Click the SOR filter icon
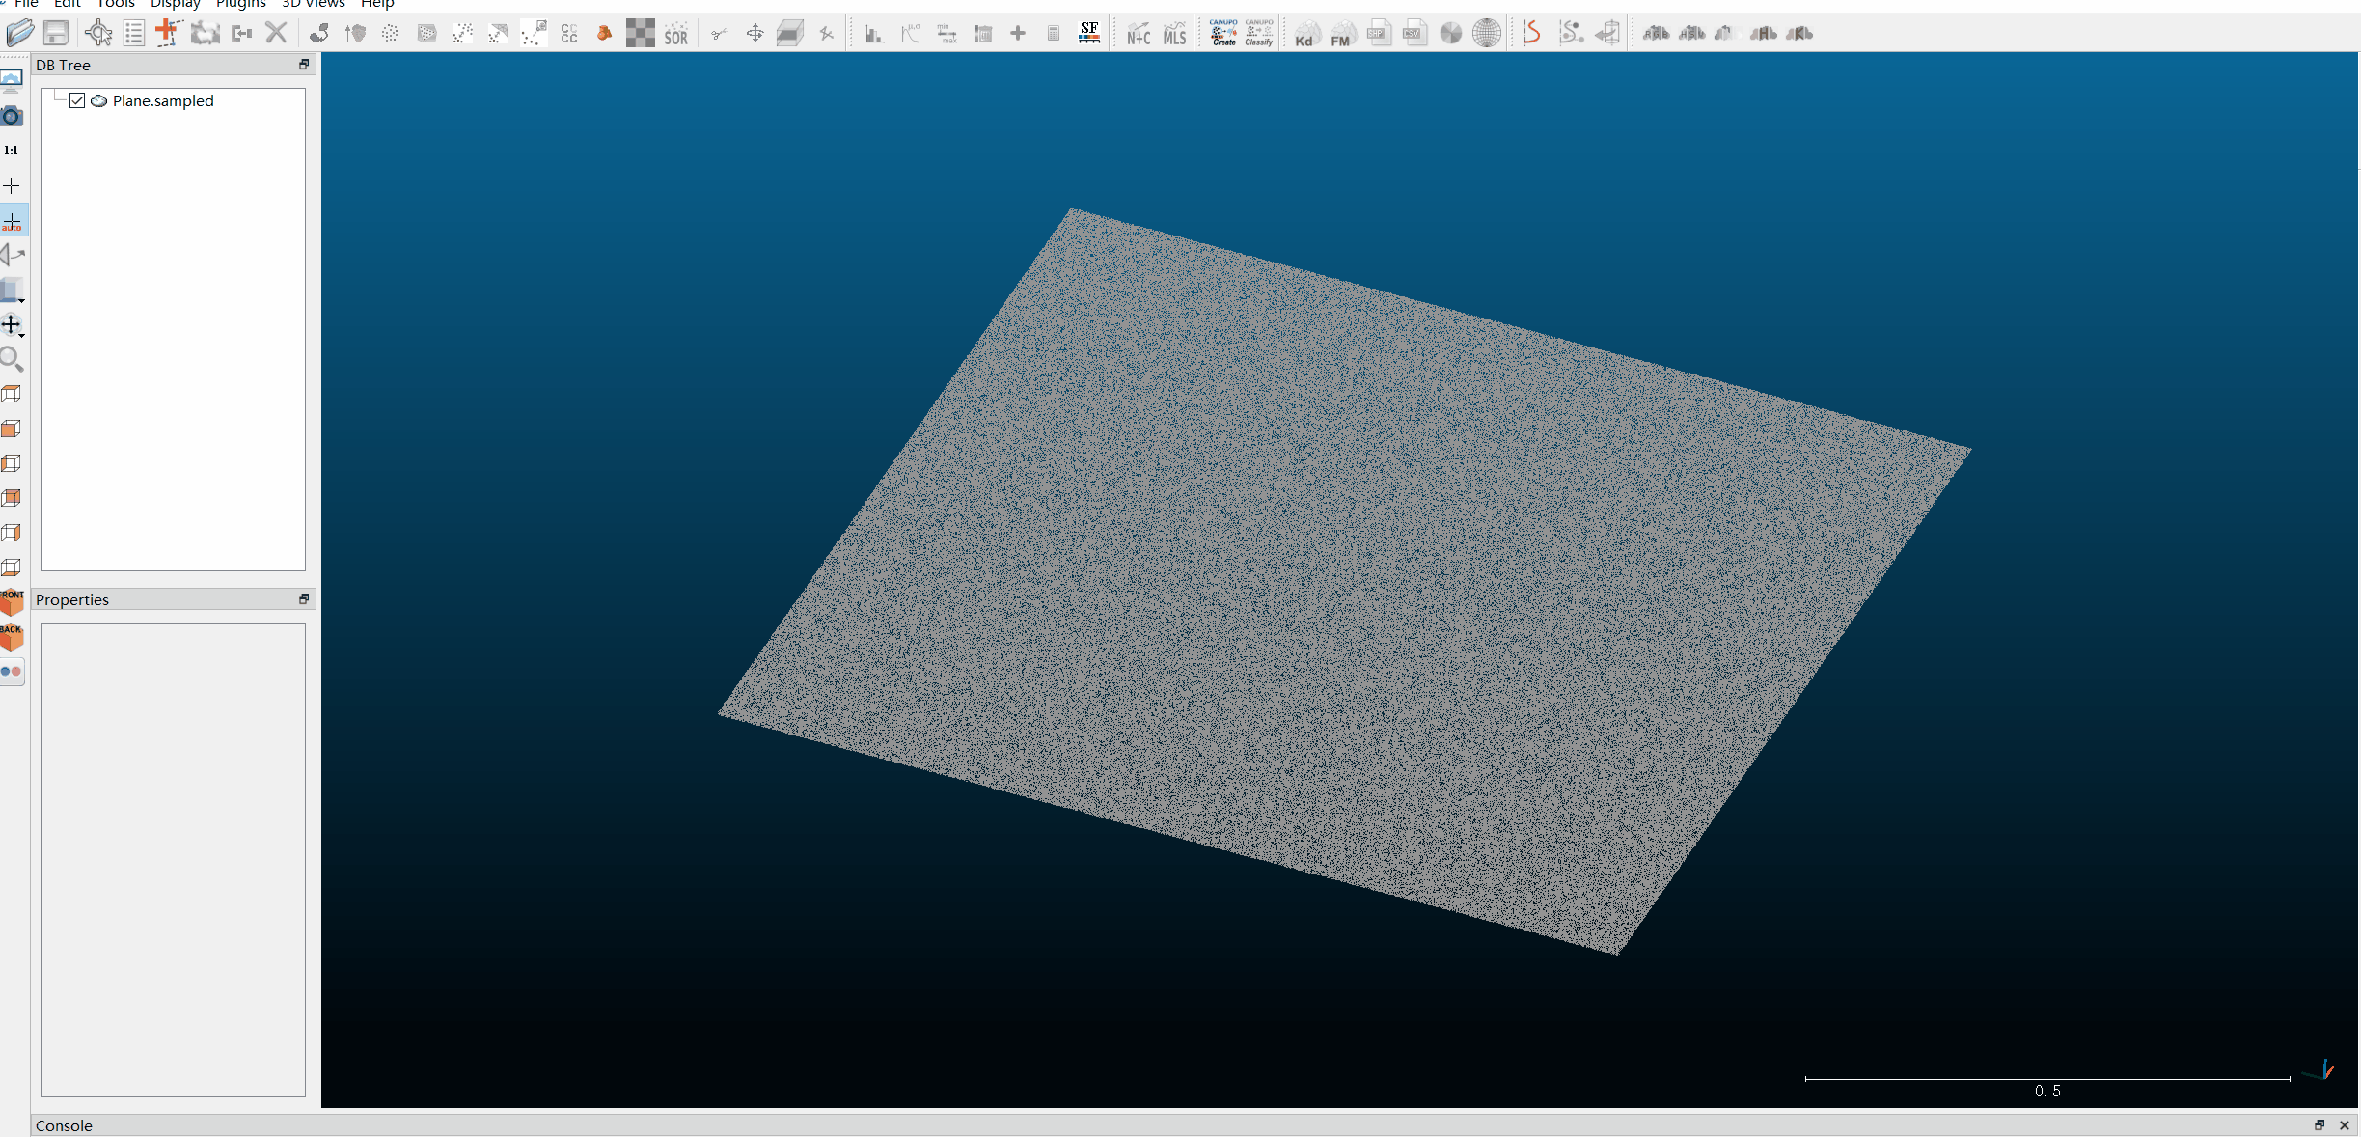This screenshot has height=1137, width=2361. click(x=675, y=34)
